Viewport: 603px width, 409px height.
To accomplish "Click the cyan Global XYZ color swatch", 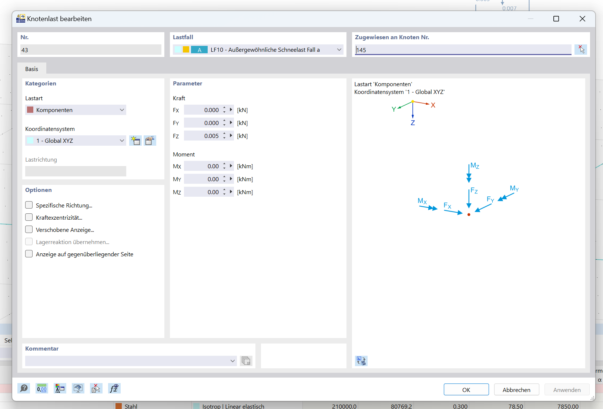I will 30,141.
